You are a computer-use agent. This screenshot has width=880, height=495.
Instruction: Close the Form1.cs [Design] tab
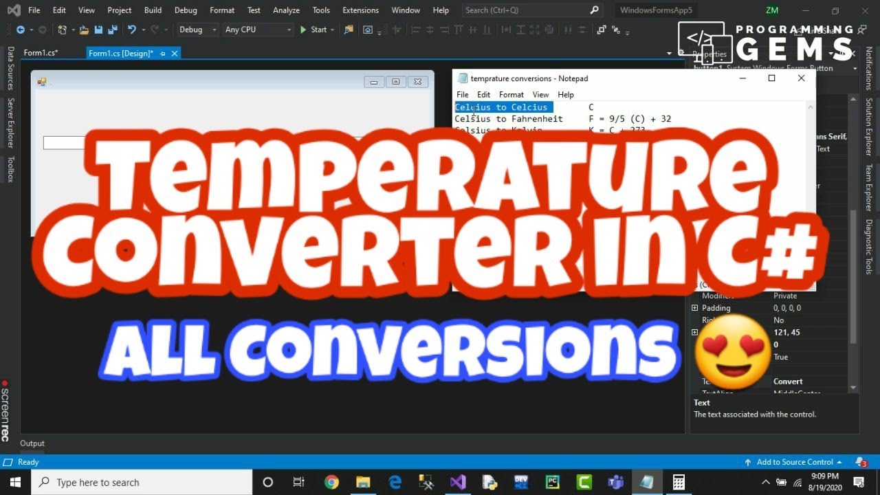coord(175,53)
